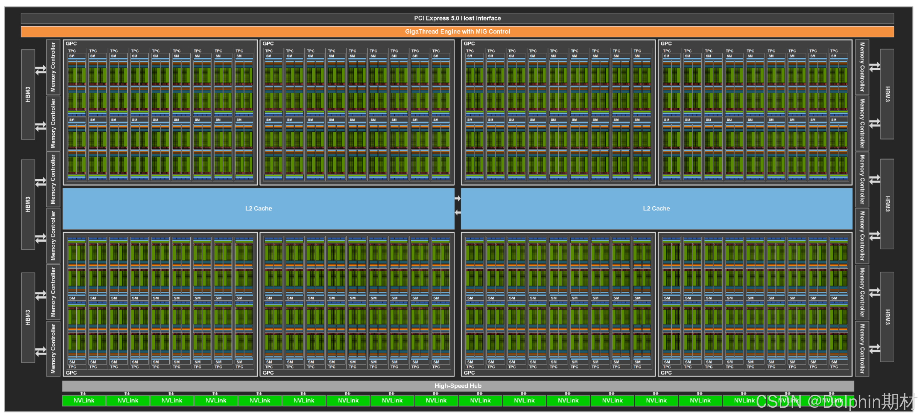Image resolution: width=919 pixels, height=417 pixels.
Task: Click the PCI Express 5.0 Host Interface bar
Action: coord(457,18)
